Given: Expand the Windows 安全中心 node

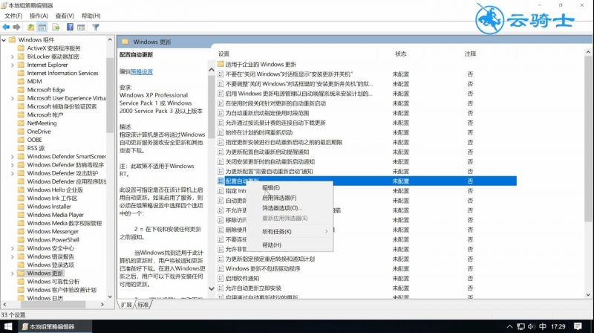Looking at the screenshot, I should pyautogui.click(x=13, y=248).
